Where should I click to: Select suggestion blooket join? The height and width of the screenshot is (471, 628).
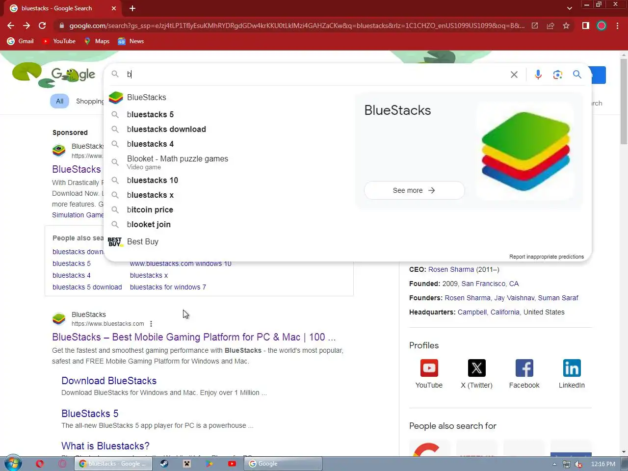pyautogui.click(x=228, y=224)
